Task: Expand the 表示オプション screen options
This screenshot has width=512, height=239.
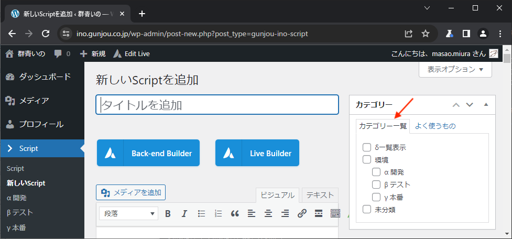Action: tap(455, 69)
